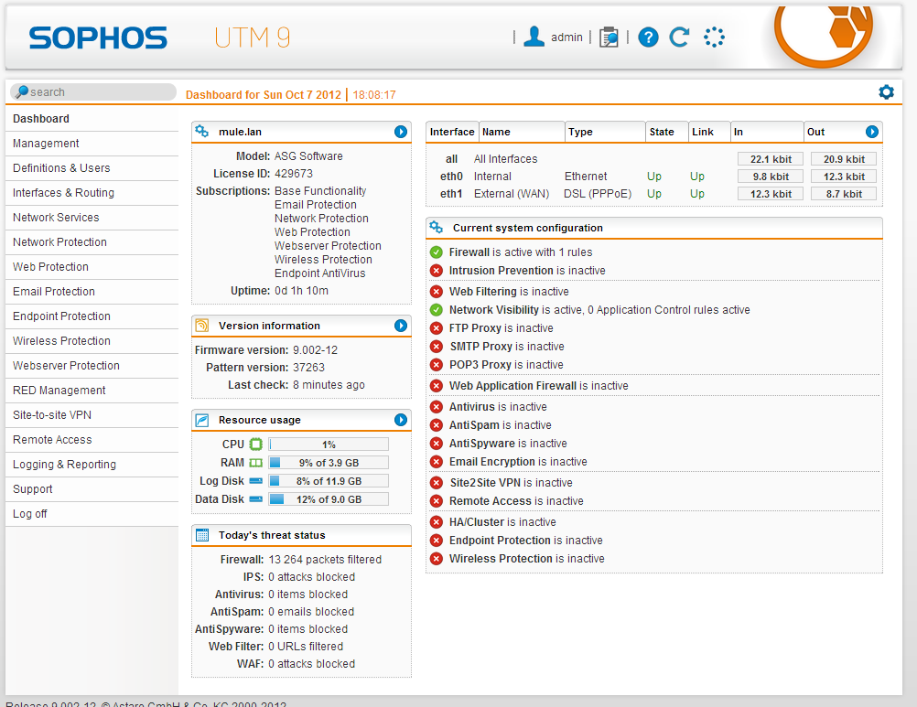
Task: Open Webserver Protection menu
Action: point(92,365)
